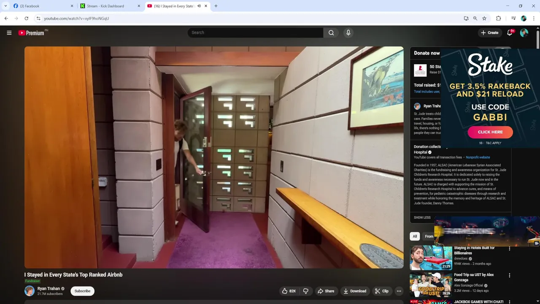
Task: Click the Clip button
Action: coord(381,291)
